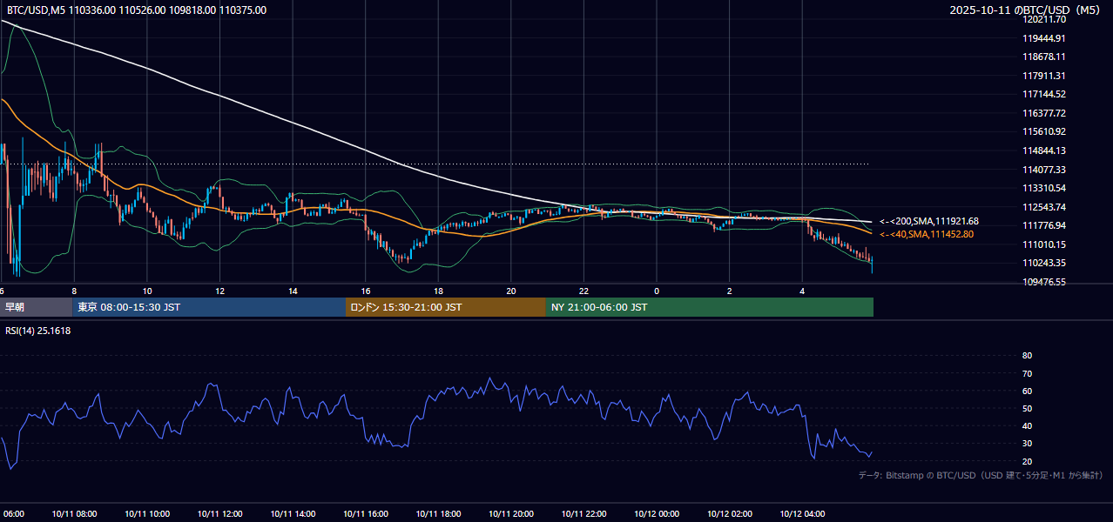Click the RSI scale value 70
Viewport: 1113px width, 522px height.
[x=1027, y=373]
